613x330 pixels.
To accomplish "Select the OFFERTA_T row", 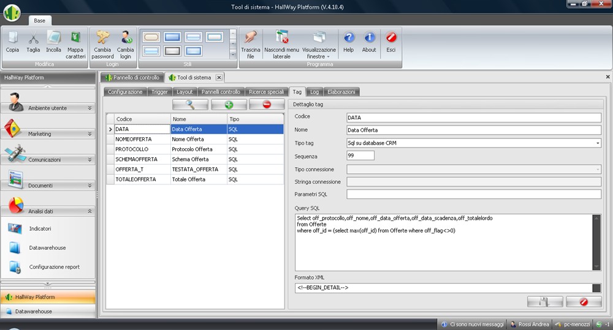I will [195, 169].
